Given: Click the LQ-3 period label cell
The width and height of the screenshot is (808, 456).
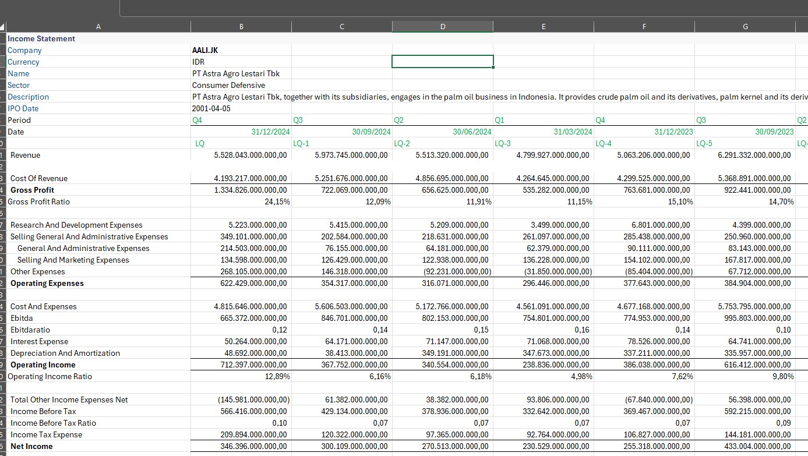Looking at the screenshot, I should 543,143.
